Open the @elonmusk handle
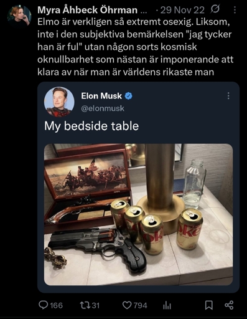This screenshot has height=319, width=247. tap(103, 108)
